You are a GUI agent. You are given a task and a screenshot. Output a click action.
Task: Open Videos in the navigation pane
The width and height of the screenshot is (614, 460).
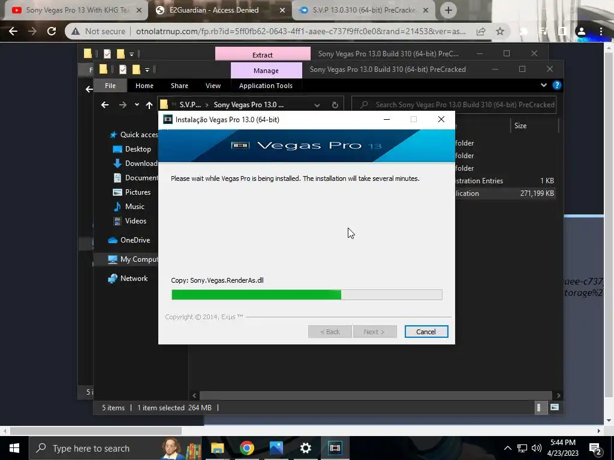[130, 221]
